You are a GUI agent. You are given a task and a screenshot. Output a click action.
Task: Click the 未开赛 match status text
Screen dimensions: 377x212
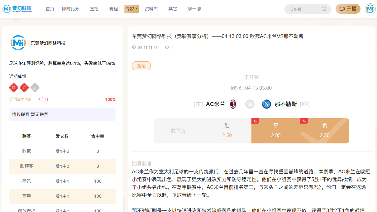tap(251, 77)
